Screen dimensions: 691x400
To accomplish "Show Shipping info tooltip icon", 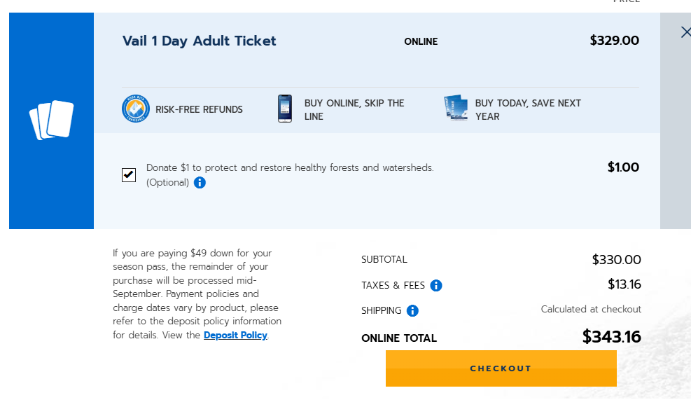I will coord(412,311).
